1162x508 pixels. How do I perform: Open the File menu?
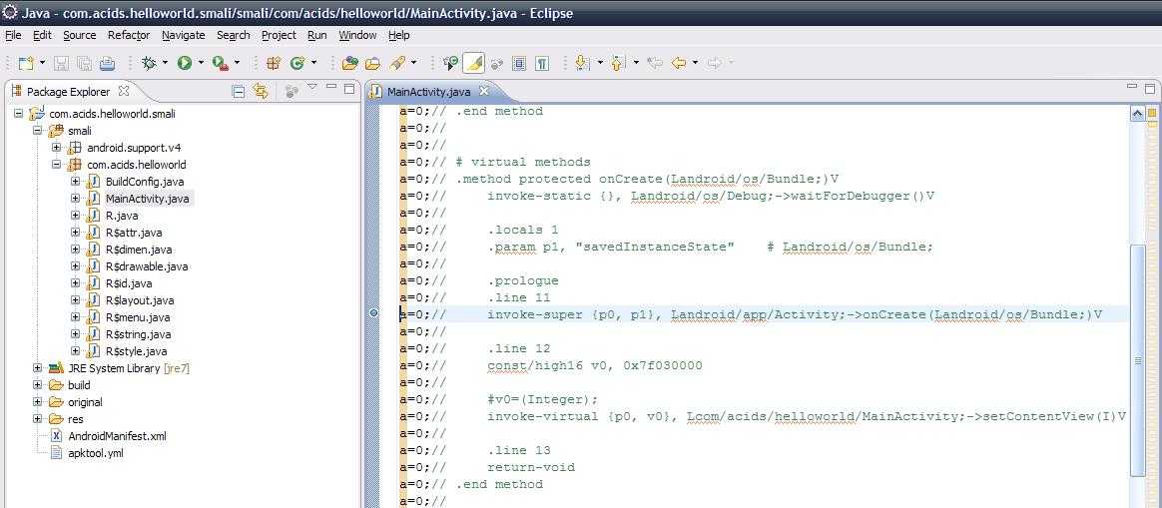(13, 35)
